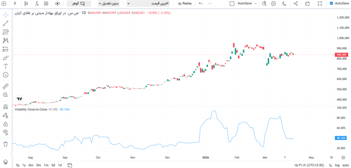
Task: Open chart settings hexagon icon
Action: pos(273,4)
